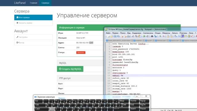The width and height of the screenshot is (197, 111).
Task: Click the Close document toolbar icon in Notepad++
Action: click(122, 36)
